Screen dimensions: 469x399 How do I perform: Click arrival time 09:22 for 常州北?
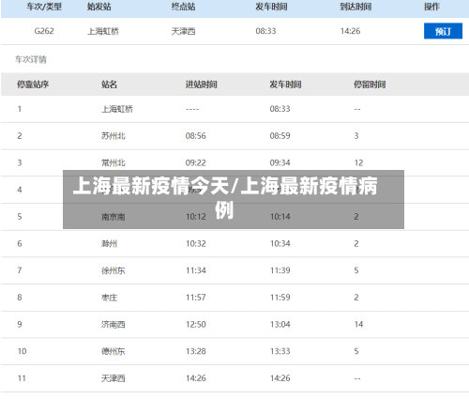(x=196, y=162)
